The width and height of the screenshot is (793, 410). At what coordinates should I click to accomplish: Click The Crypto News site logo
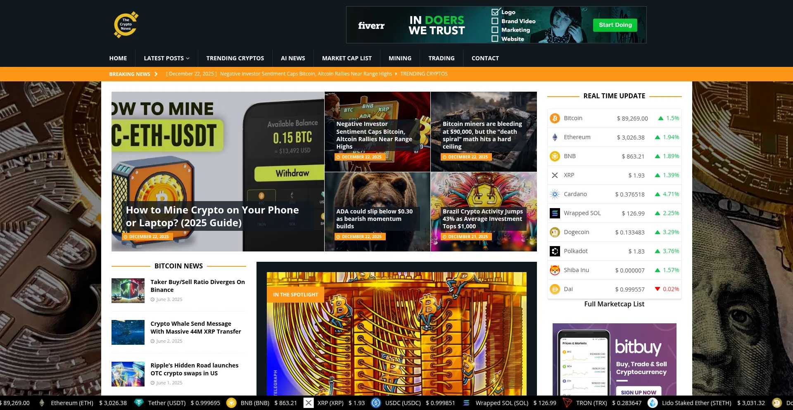tap(126, 24)
